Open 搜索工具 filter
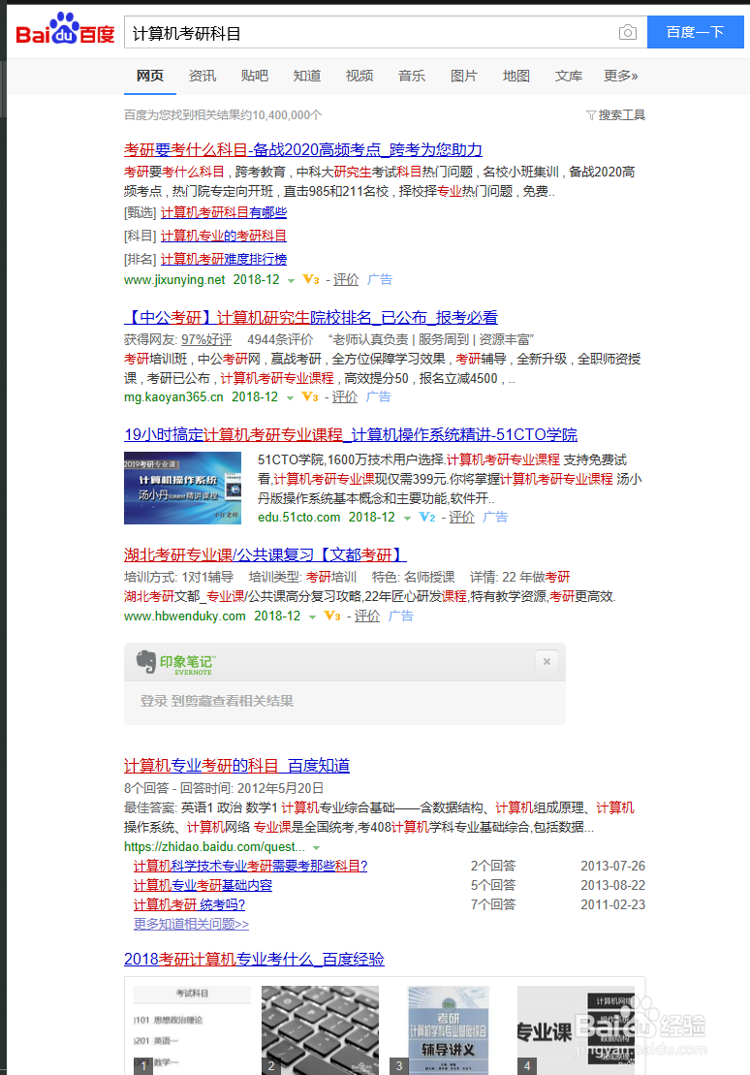The image size is (750, 1075). pyautogui.click(x=615, y=114)
